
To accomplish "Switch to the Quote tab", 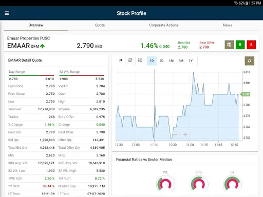I will pyautogui.click(x=100, y=25).
